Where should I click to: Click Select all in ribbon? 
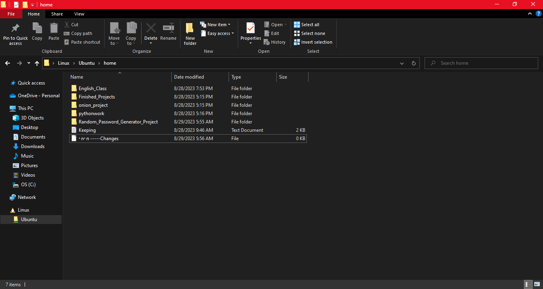(306, 25)
